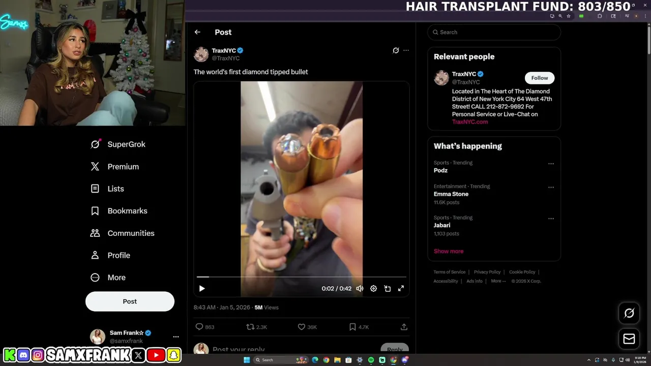
Task: Like the post with 36K likes
Action: point(302,327)
